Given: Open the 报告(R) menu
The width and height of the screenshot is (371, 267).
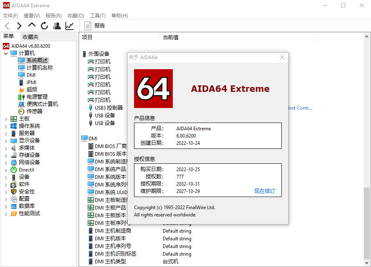Looking at the screenshot, I should [53, 16].
